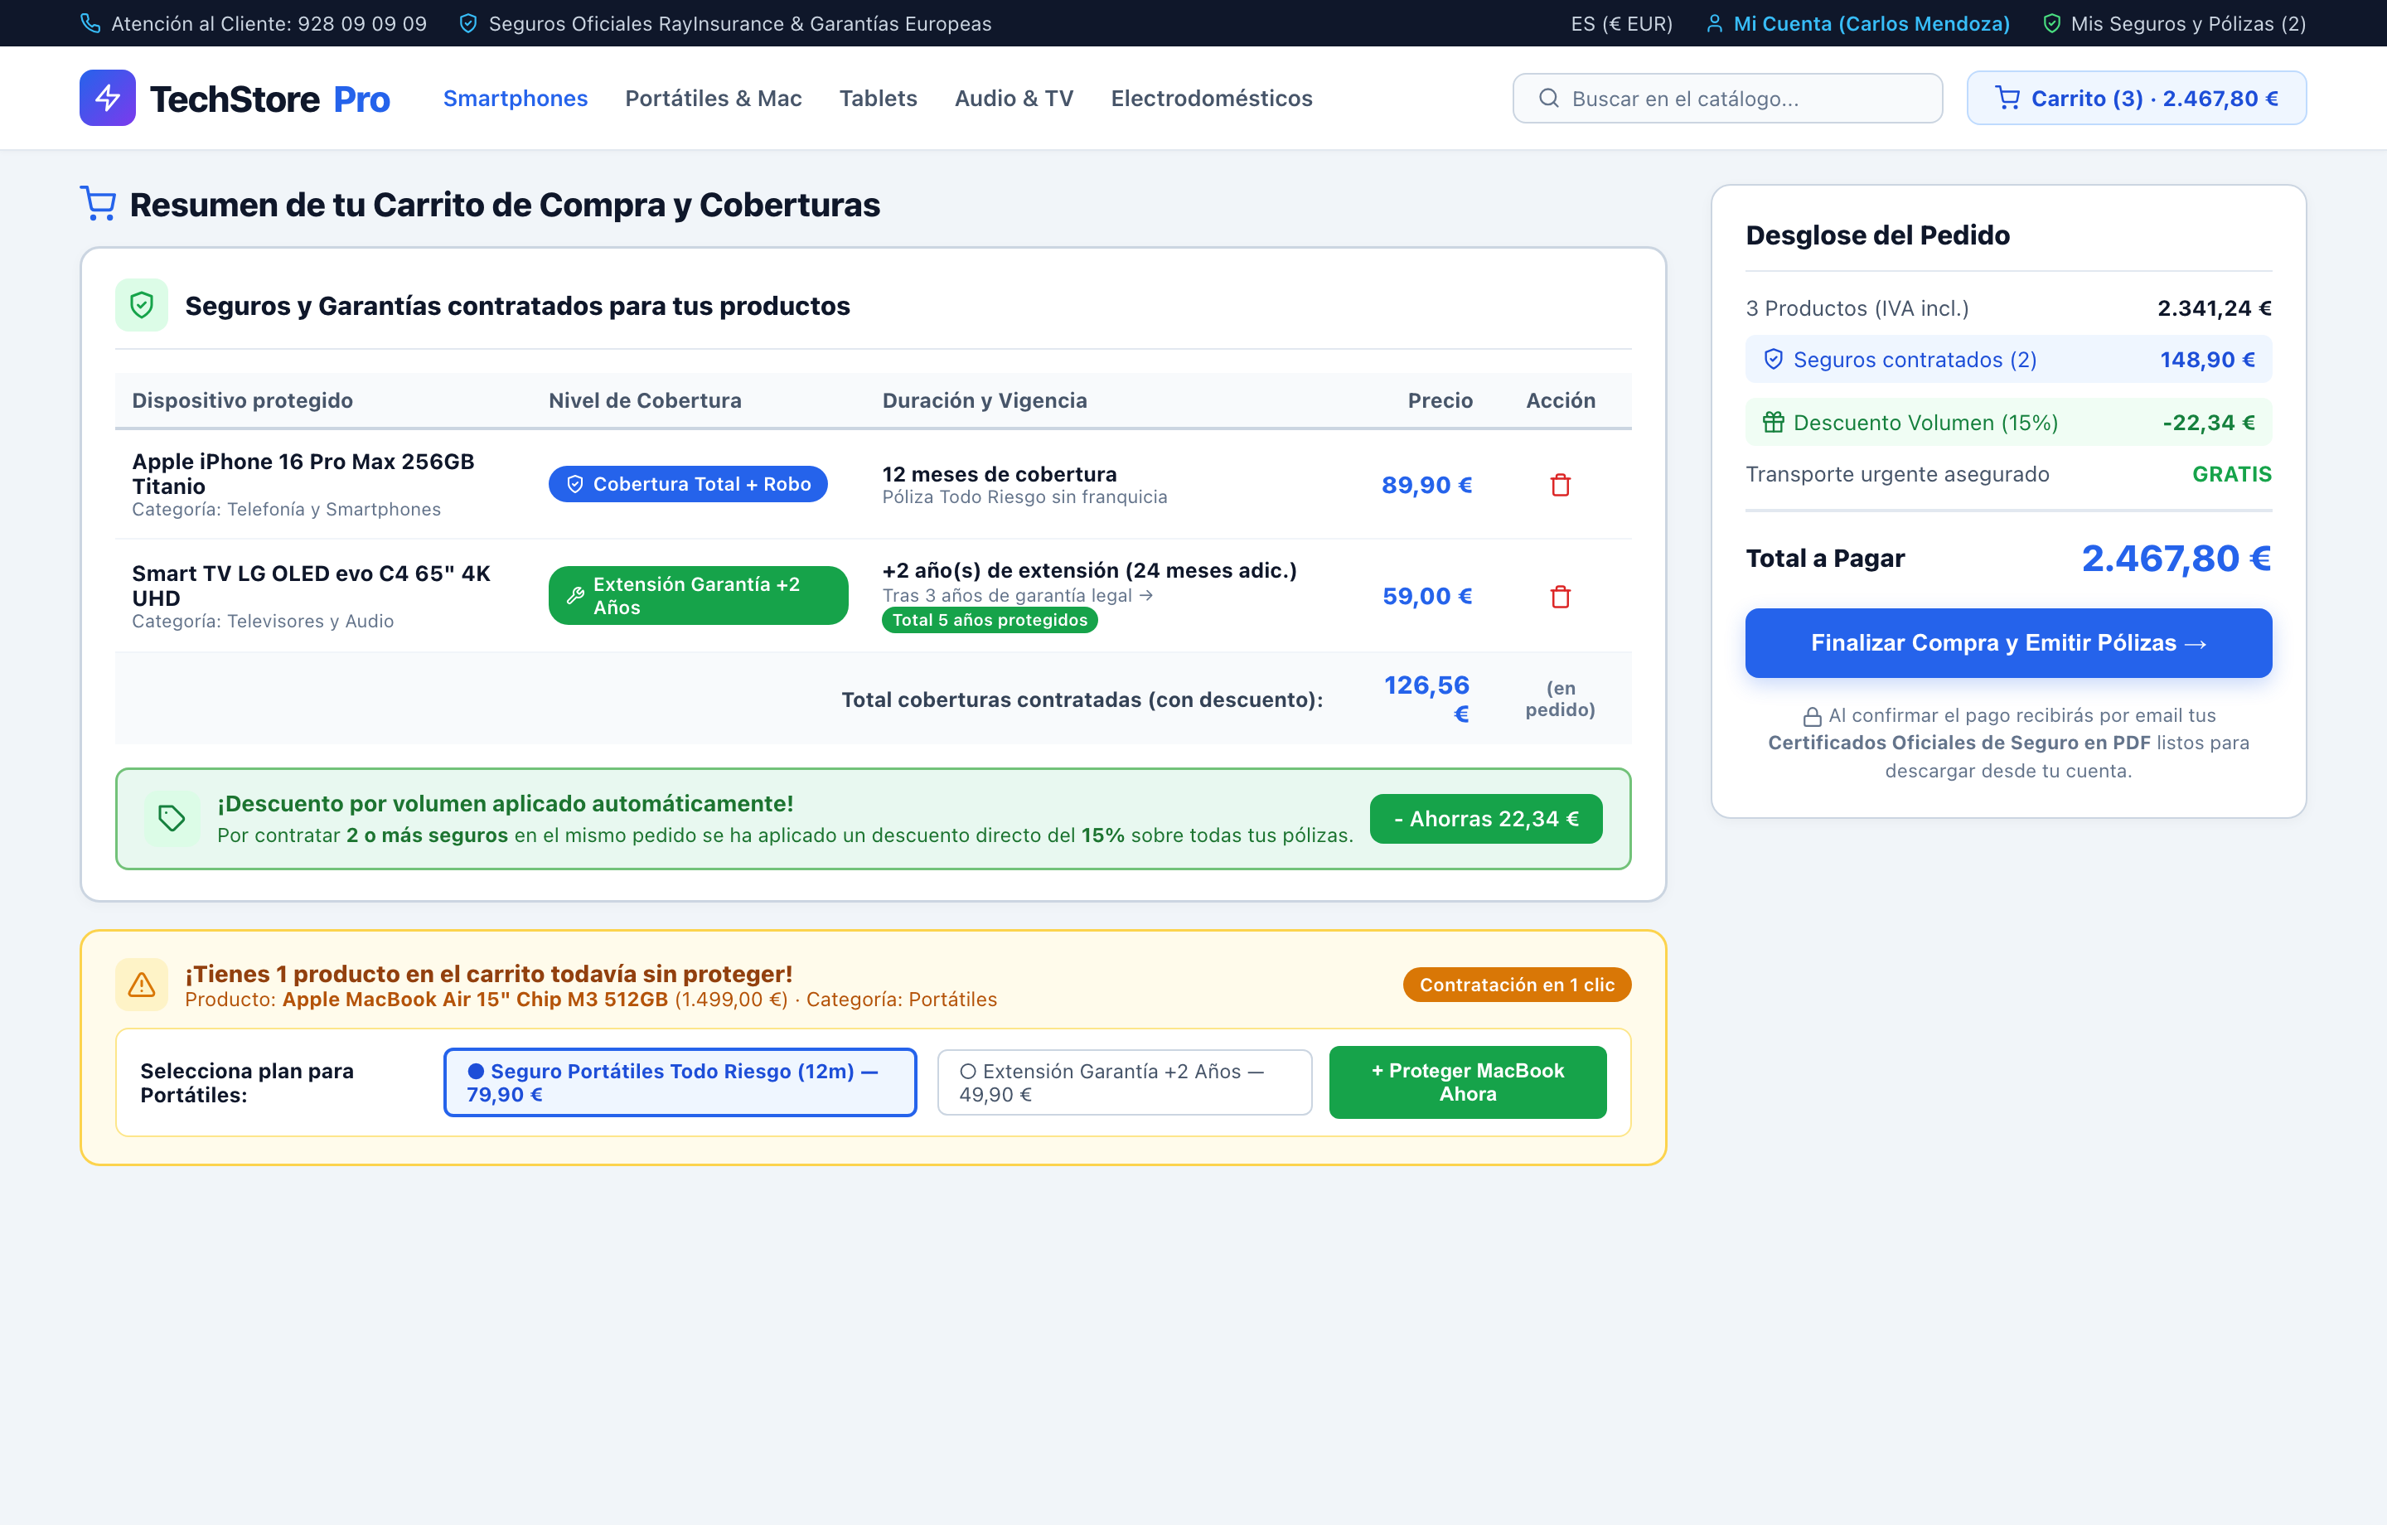The image size is (2387, 1525).
Task: Click the 89,90 € iPhone coverage price
Action: click(1426, 485)
